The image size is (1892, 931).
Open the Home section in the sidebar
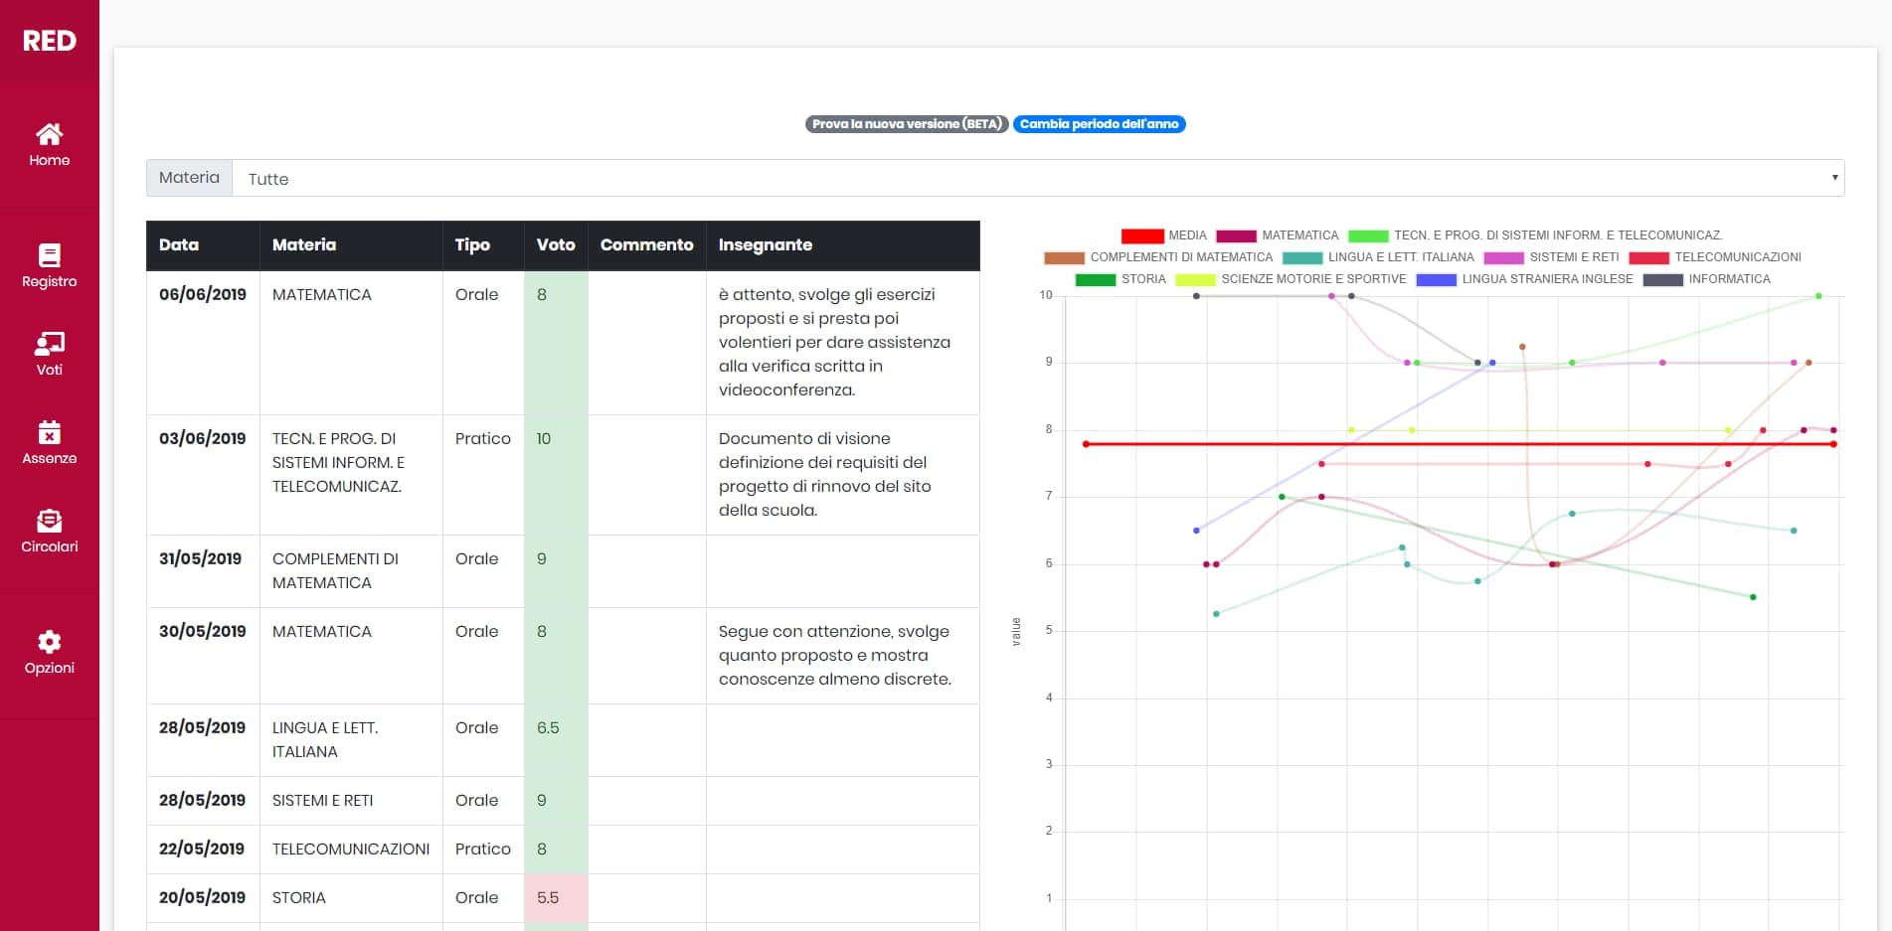(x=49, y=145)
